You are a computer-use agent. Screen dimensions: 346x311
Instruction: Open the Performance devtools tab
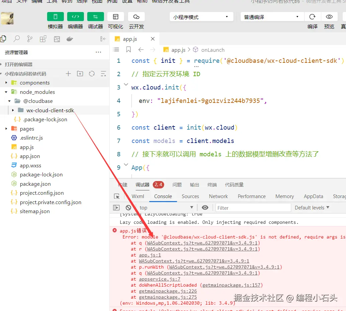pos(251,196)
